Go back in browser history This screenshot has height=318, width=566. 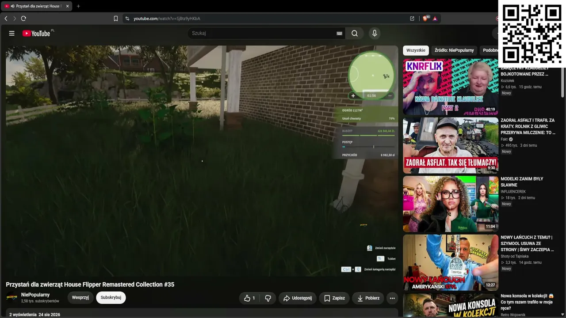(x=6, y=19)
